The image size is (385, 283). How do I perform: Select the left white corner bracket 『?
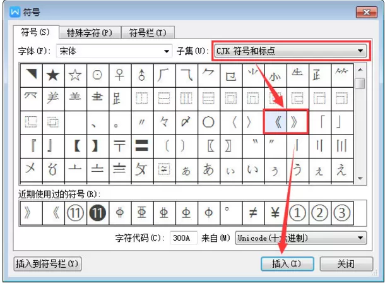pyautogui.click(x=31, y=146)
